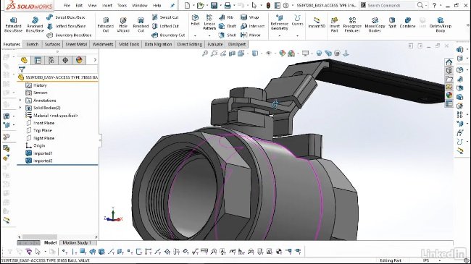
Task: Open the Motion Study 1 tab
Action: 77,243
